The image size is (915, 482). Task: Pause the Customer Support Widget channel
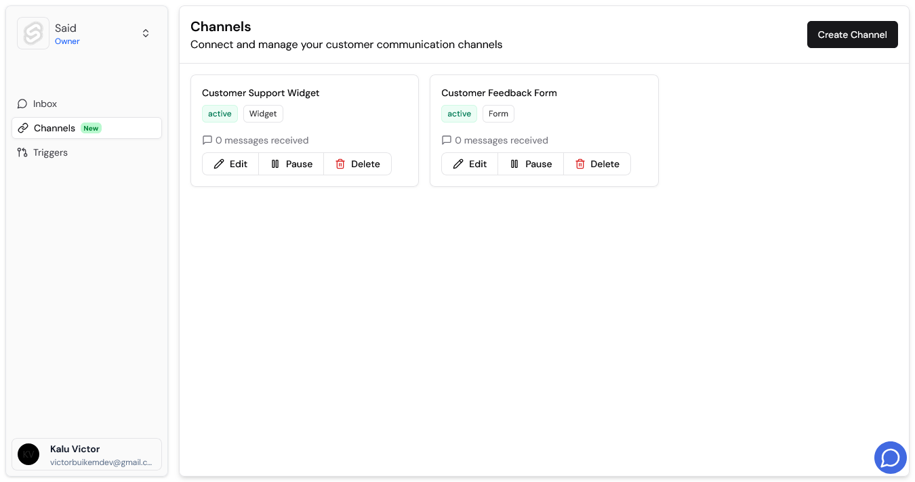click(291, 164)
